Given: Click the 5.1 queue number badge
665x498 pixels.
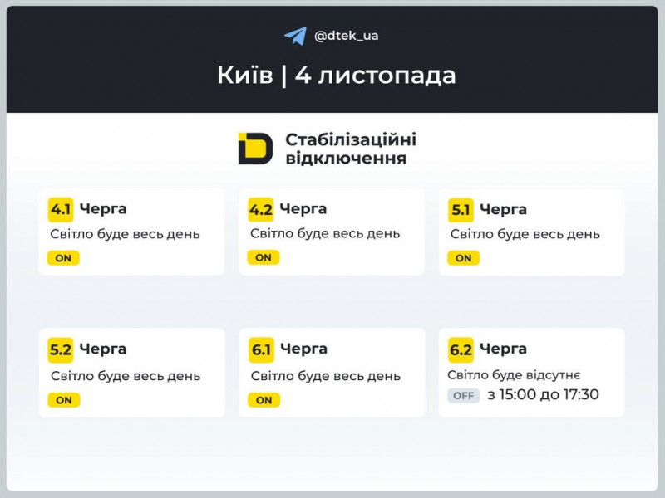Looking at the screenshot, I should pyautogui.click(x=461, y=210).
